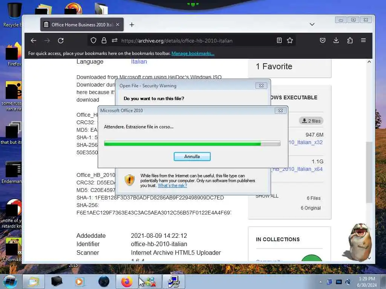
Task: Click SHOW ALL files link
Action: tap(267, 196)
